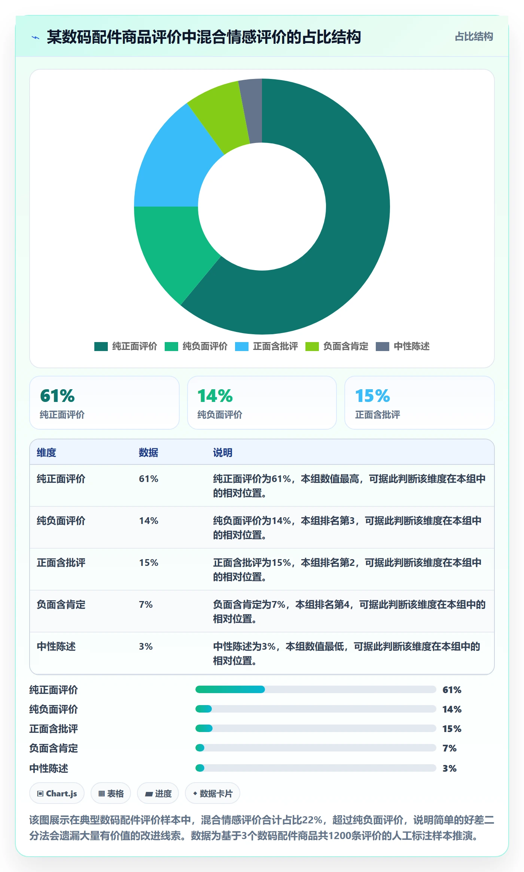Toggle the 正面含批评 legend entry
This screenshot has height=872, width=524.
(266, 347)
